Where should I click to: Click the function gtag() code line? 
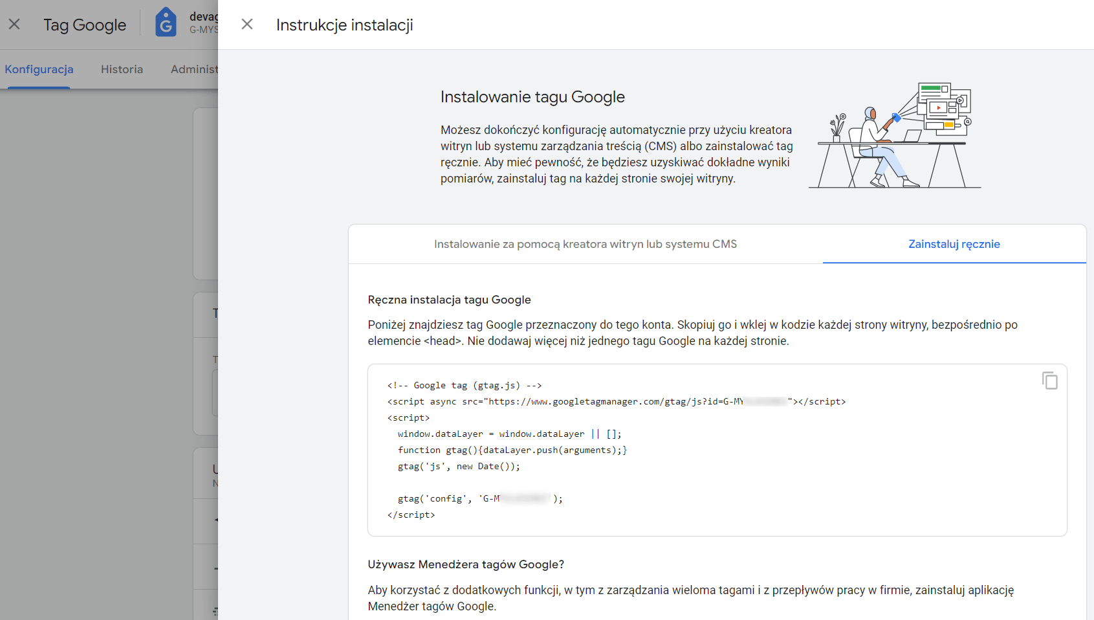tap(512, 450)
